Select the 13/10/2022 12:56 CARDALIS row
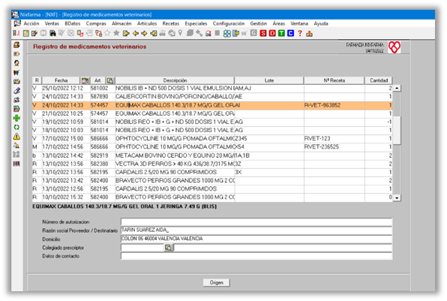This screenshot has height=301, width=447. click(212, 188)
